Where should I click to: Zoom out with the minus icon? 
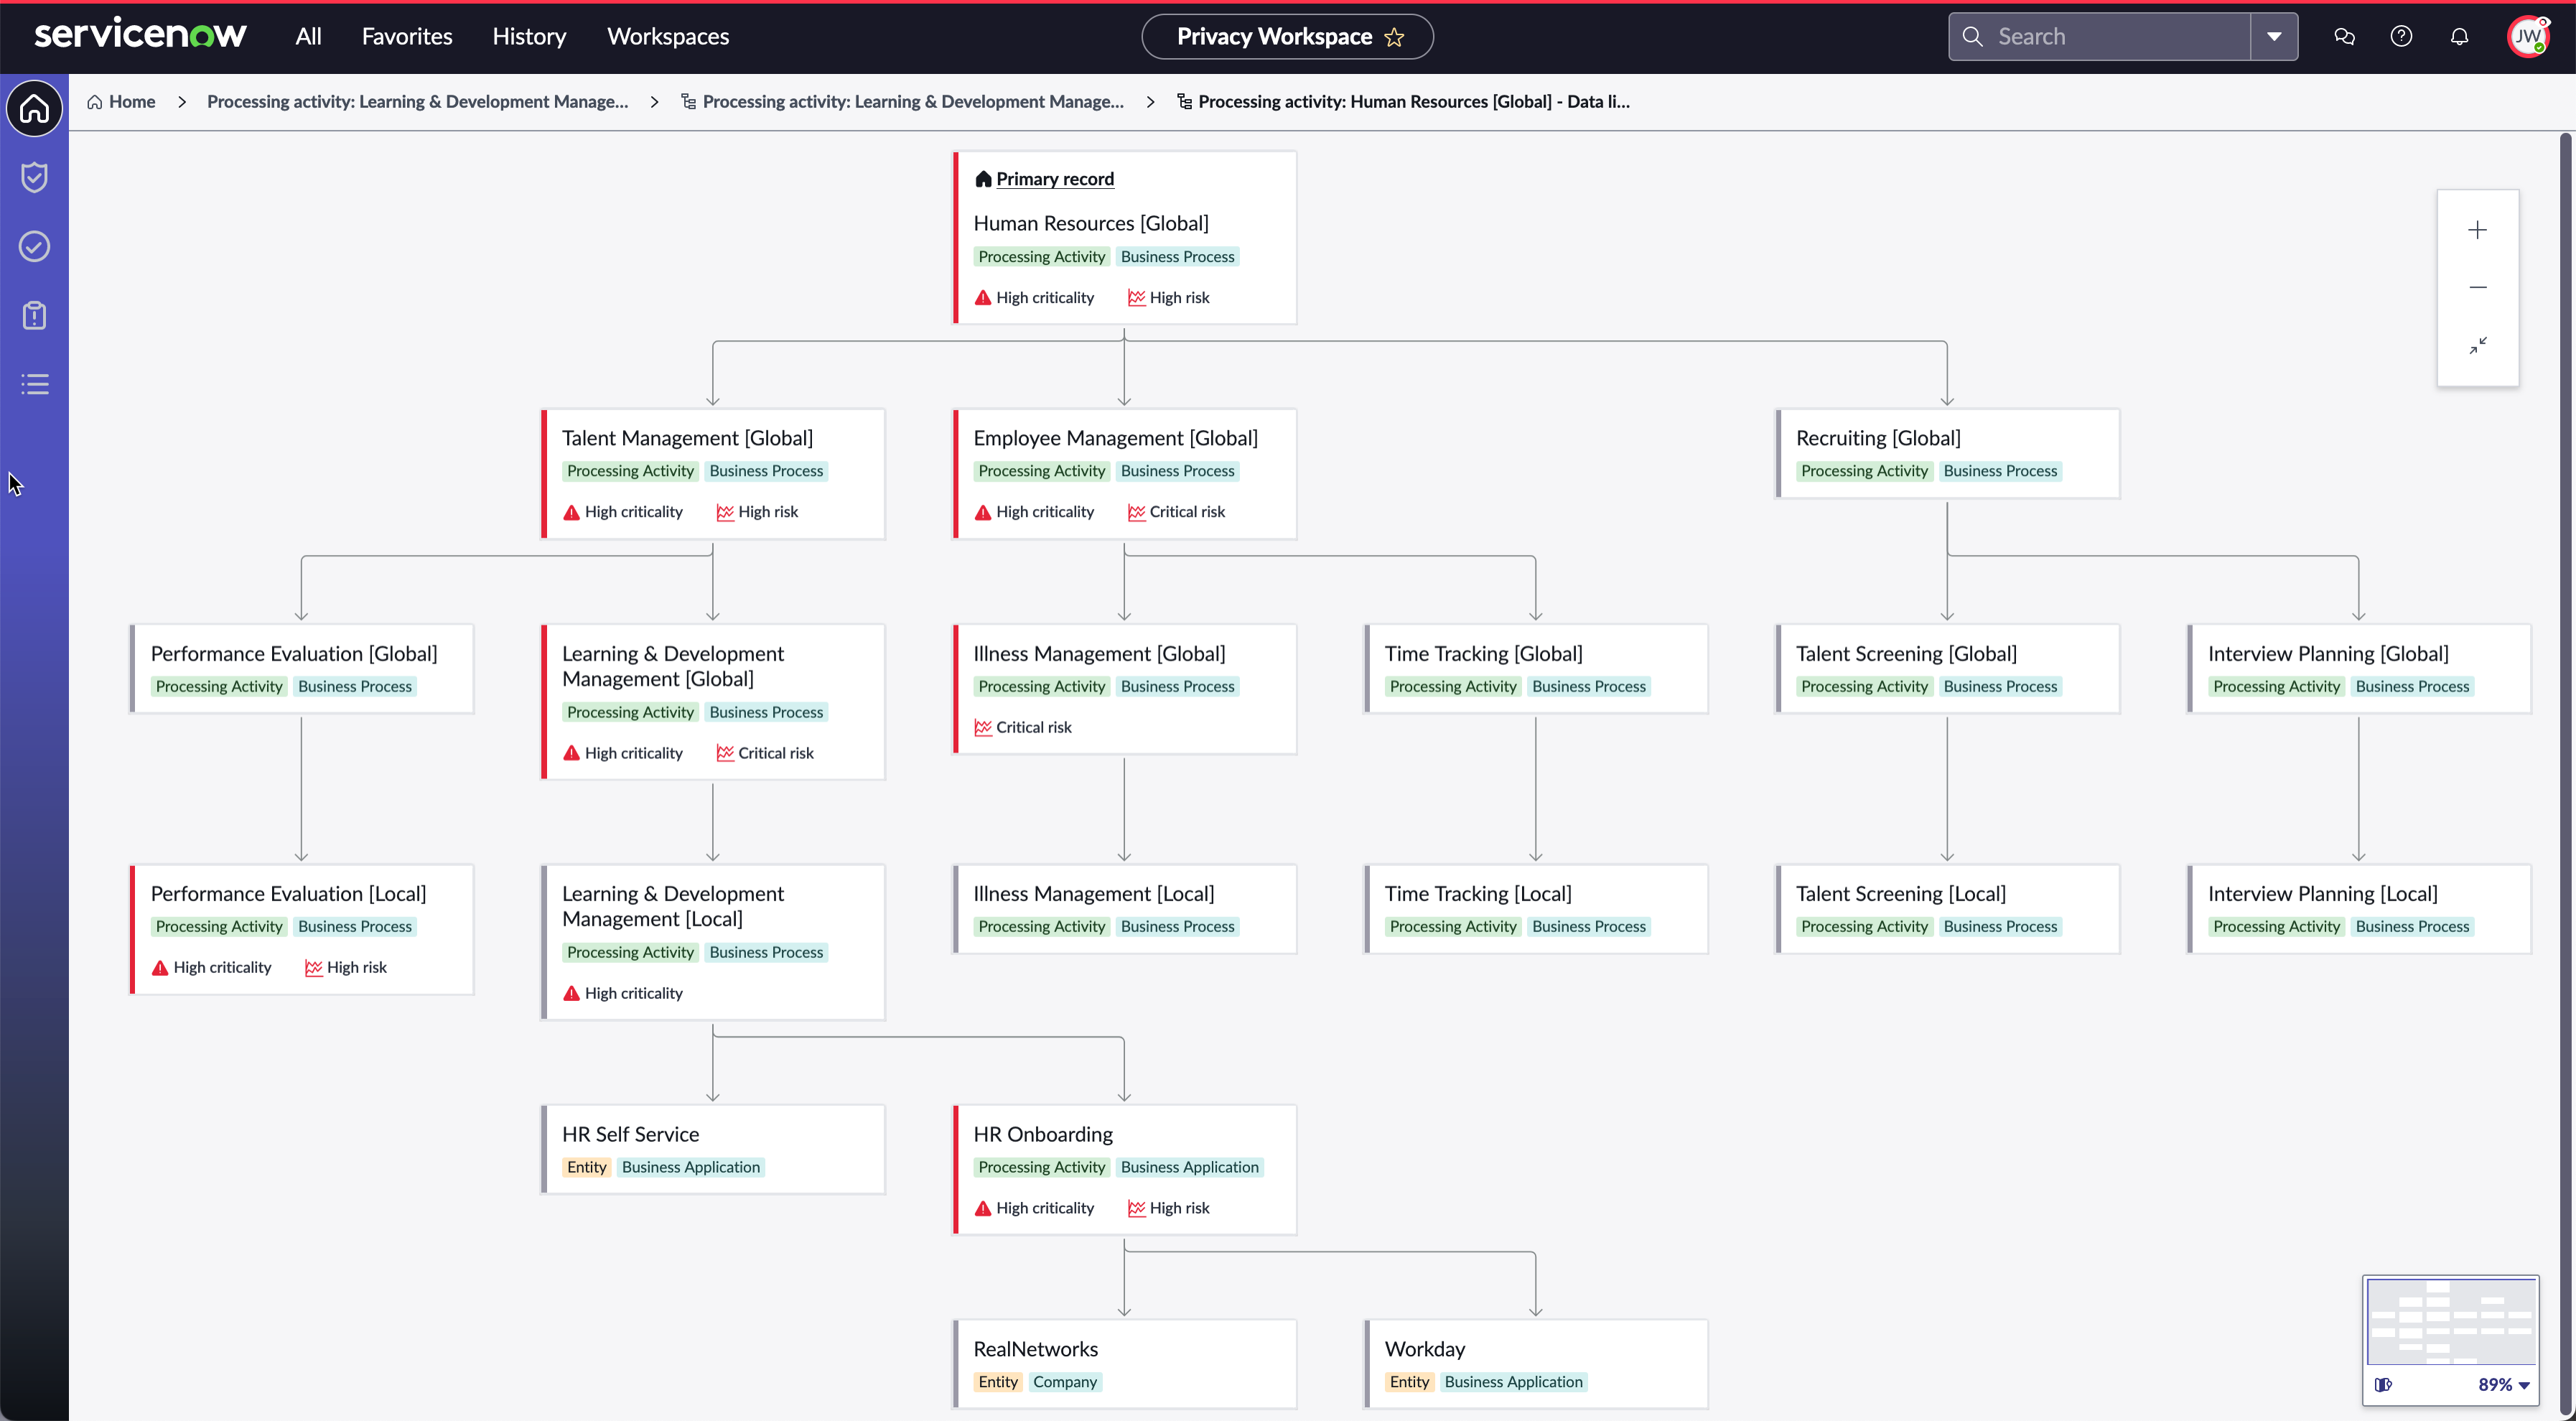[x=2477, y=288]
